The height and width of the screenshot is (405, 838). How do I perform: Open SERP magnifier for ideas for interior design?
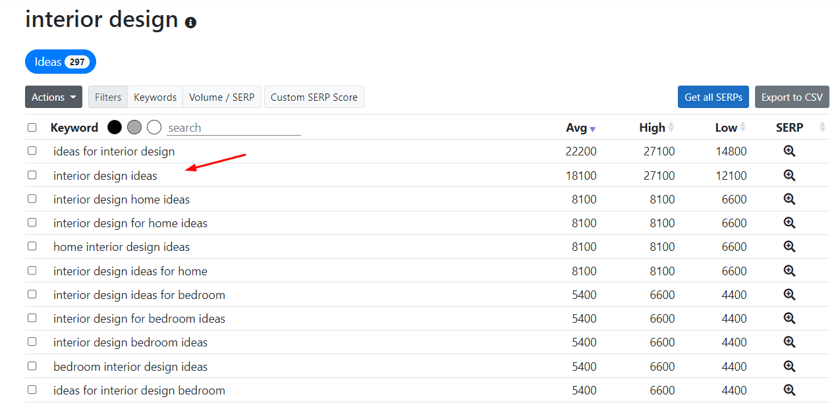pos(789,151)
